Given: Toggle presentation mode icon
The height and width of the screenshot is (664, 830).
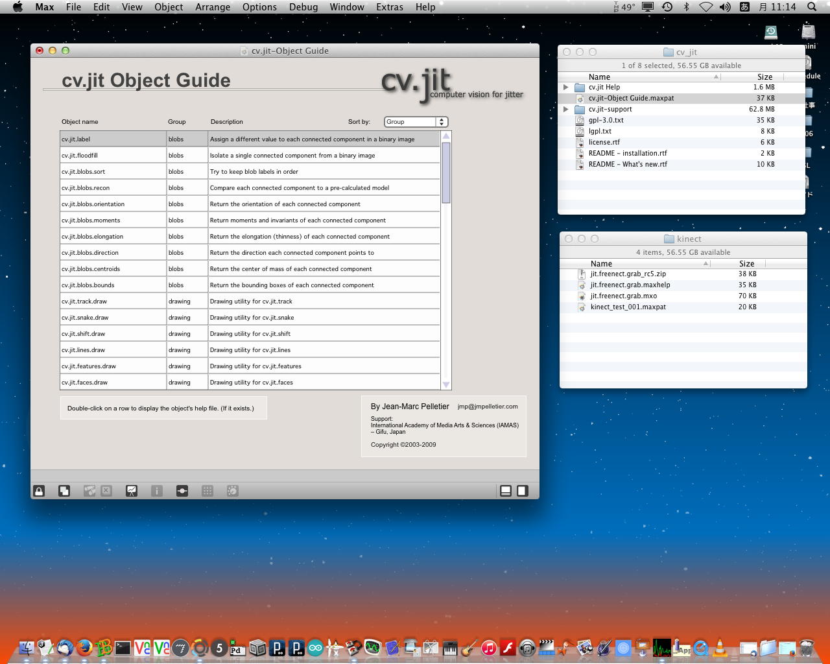Looking at the screenshot, I should pos(132,491).
